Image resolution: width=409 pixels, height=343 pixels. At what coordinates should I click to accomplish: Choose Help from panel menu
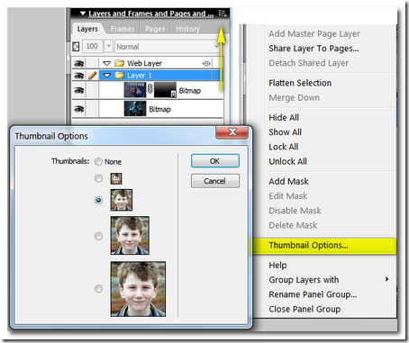pyautogui.click(x=277, y=266)
